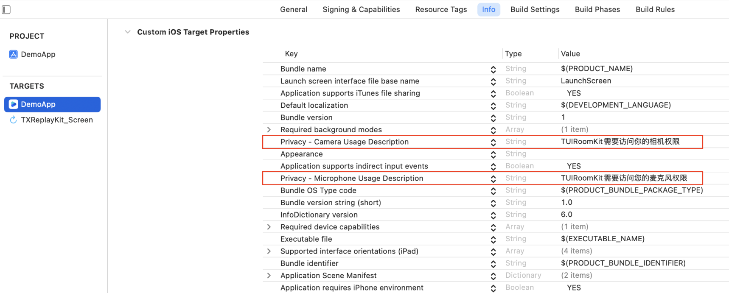Collapse Custom iOS Target Properties section
The image size is (729, 293).
coord(127,32)
